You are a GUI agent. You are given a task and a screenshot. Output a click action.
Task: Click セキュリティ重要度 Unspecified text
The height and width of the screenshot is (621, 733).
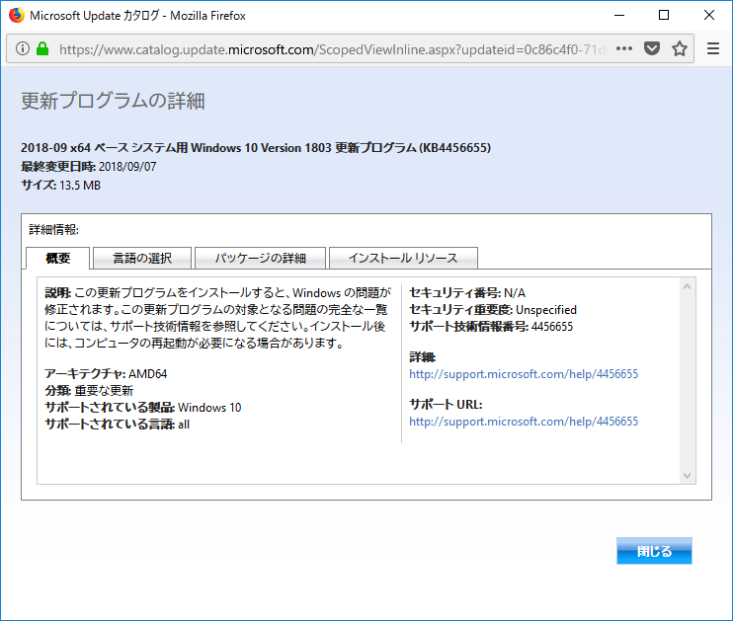(x=493, y=310)
